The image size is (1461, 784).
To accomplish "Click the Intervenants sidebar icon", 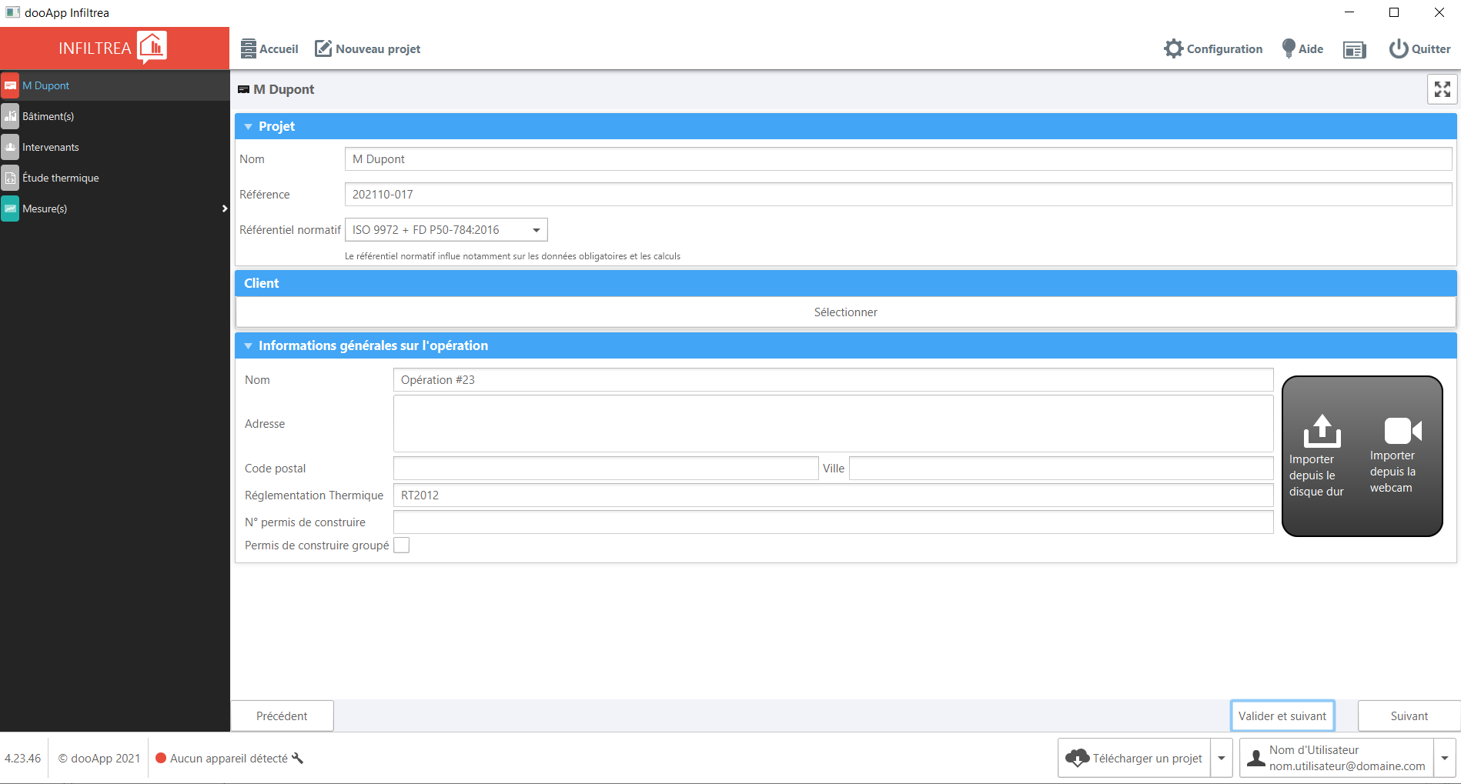I will tap(10, 147).
